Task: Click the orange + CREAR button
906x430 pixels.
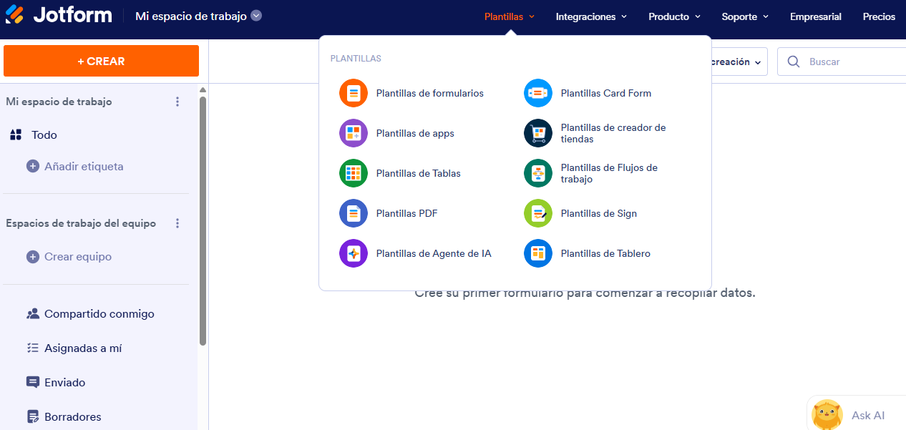Action: (x=101, y=61)
